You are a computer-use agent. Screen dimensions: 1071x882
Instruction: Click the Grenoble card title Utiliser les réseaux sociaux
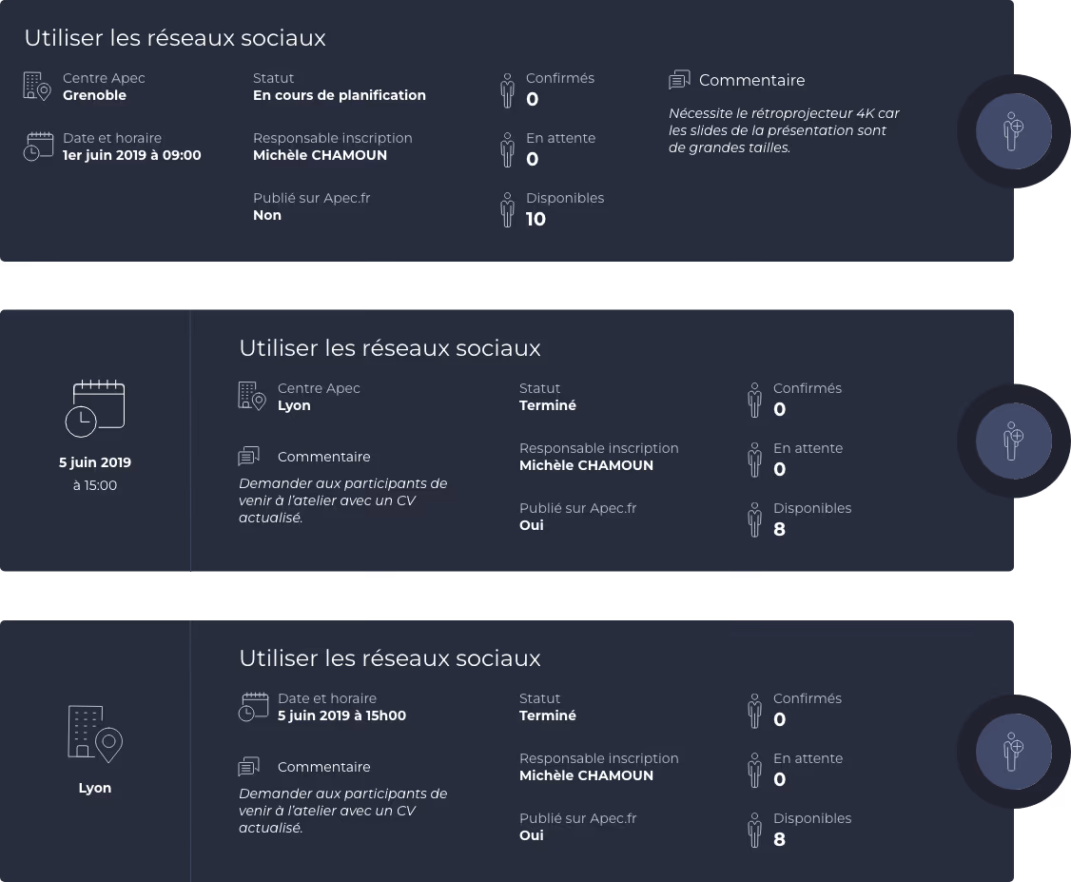point(175,37)
